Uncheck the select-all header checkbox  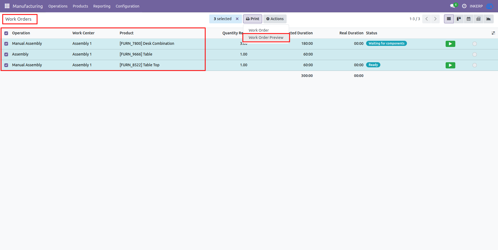coord(6,33)
